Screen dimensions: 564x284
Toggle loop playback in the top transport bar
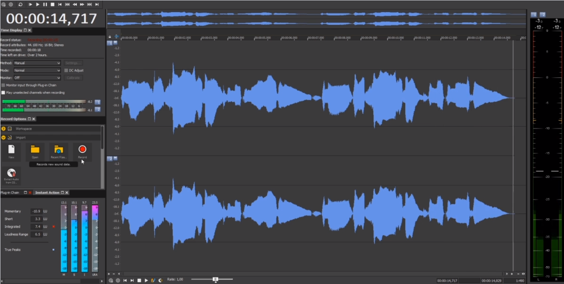pyautogui.click(x=20, y=5)
